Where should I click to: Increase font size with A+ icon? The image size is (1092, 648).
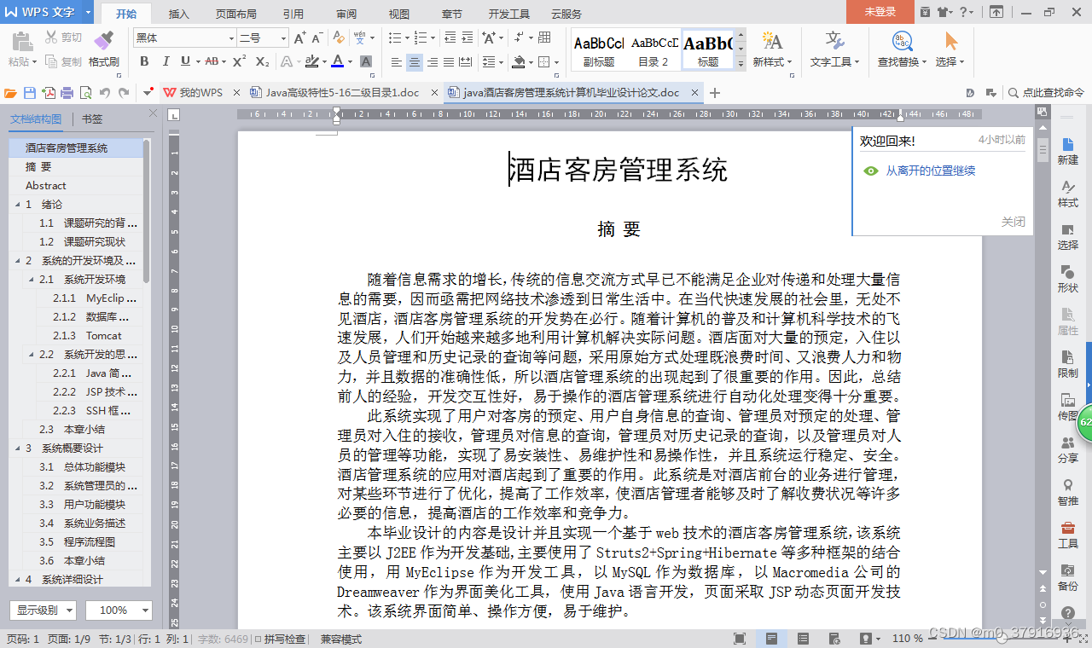299,38
